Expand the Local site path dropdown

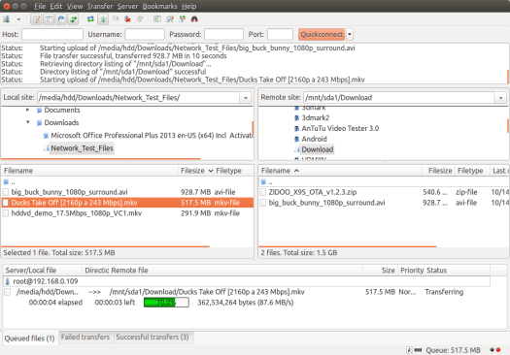pos(246,98)
